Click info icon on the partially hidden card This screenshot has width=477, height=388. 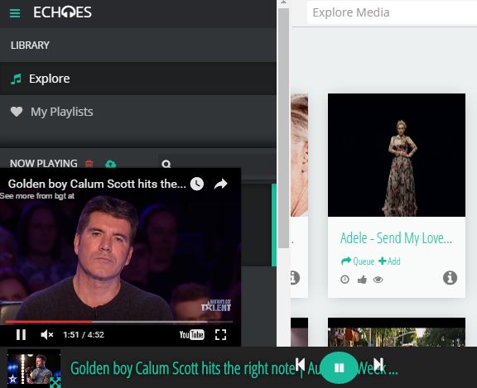click(x=295, y=278)
